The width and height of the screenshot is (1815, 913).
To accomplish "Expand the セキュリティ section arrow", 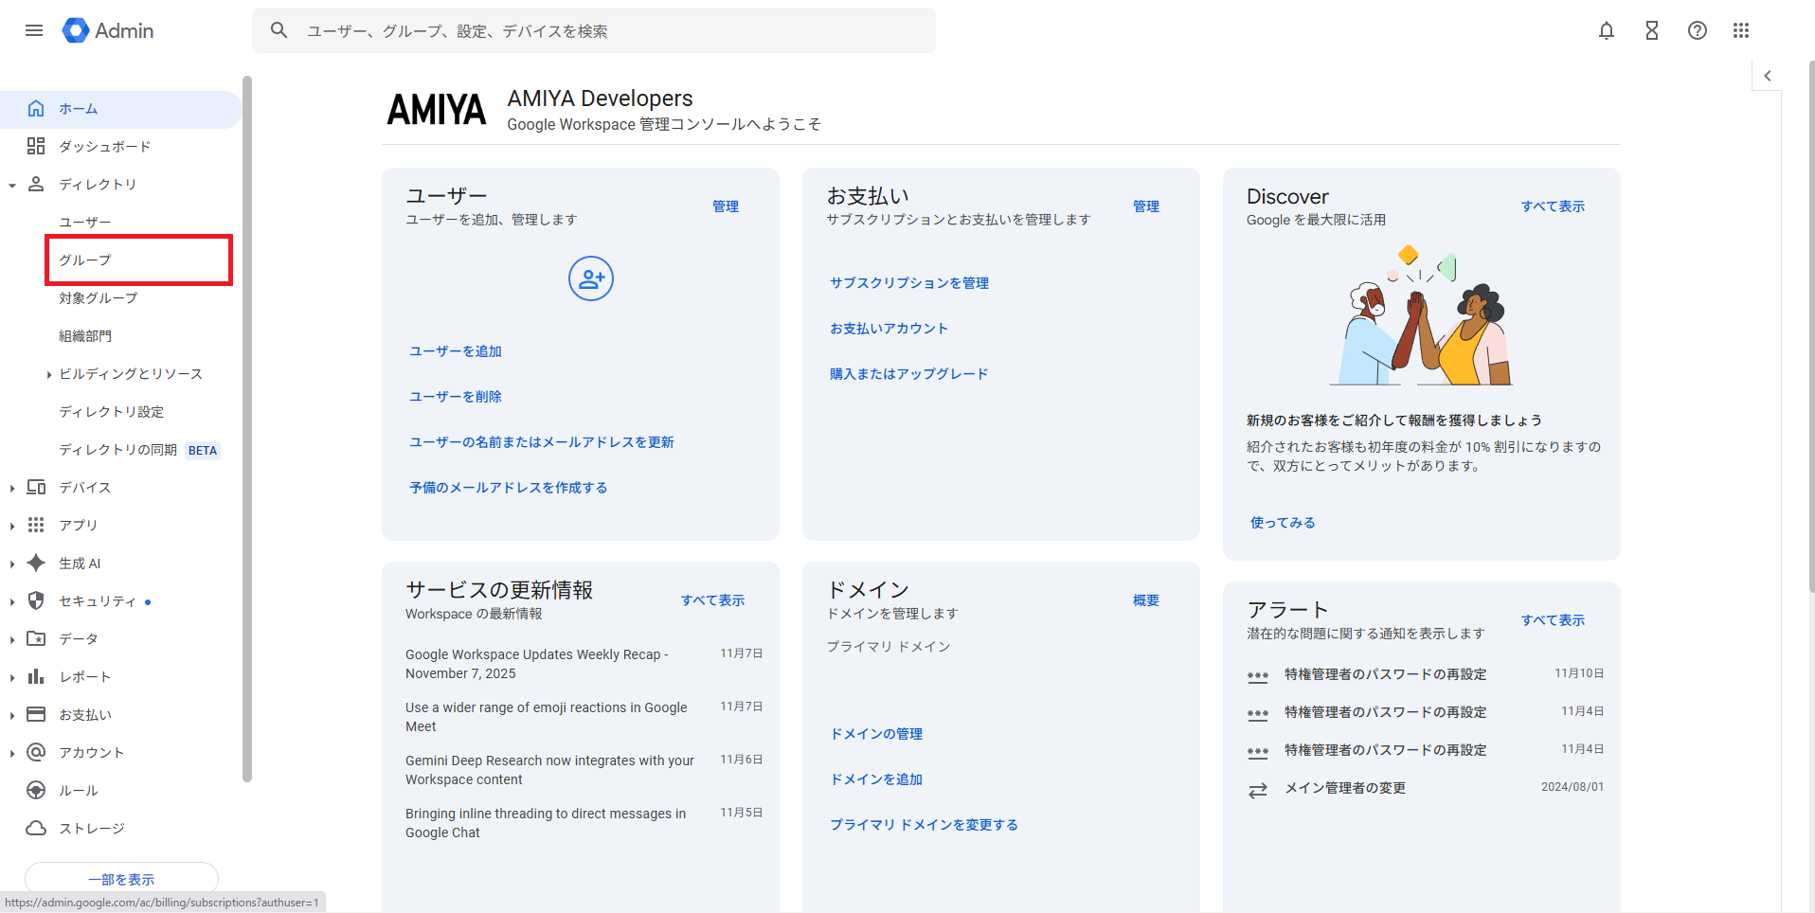I will coord(12,602).
